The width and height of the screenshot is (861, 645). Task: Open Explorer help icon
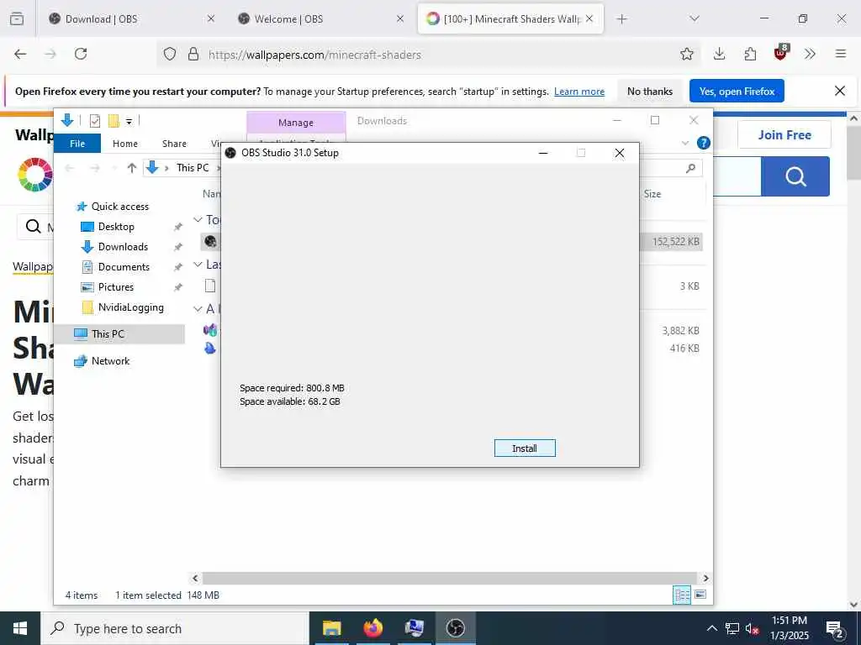pos(704,143)
